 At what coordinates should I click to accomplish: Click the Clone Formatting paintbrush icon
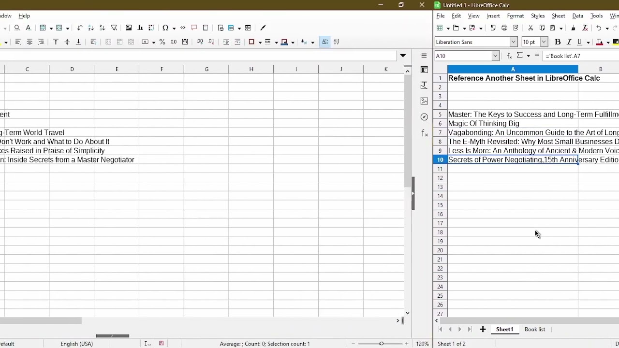tap(573, 28)
